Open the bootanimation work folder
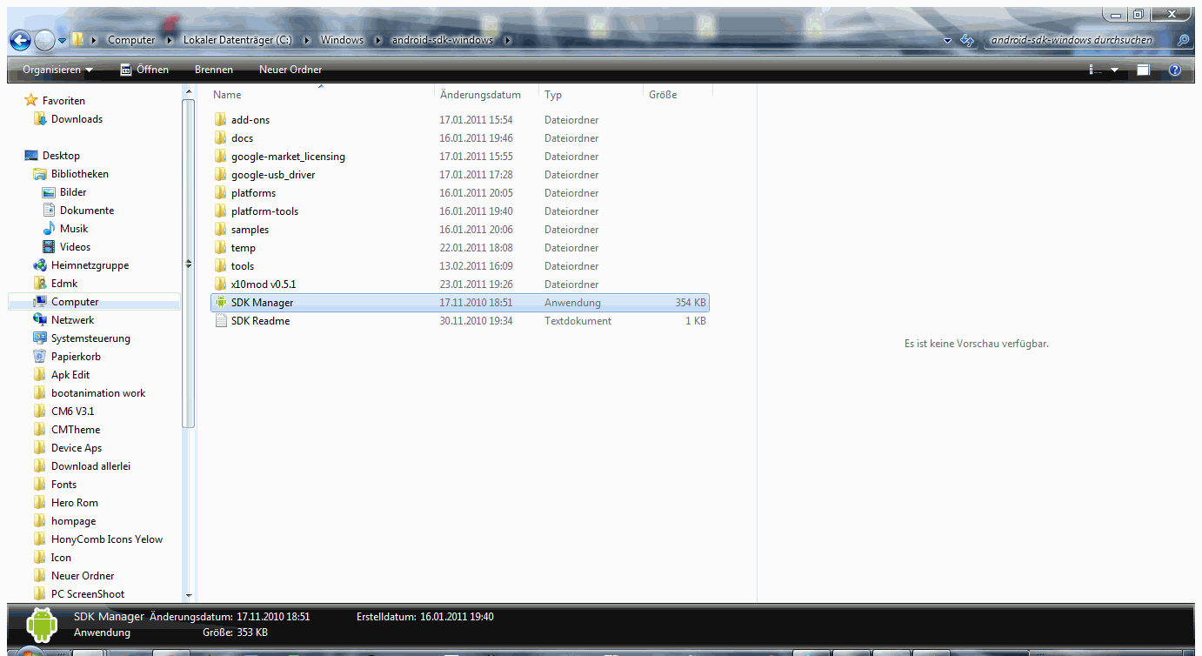 (98, 393)
